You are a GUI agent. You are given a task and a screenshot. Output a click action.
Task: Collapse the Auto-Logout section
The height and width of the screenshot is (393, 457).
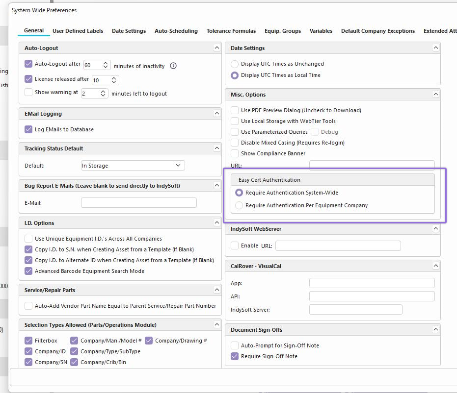(216, 48)
